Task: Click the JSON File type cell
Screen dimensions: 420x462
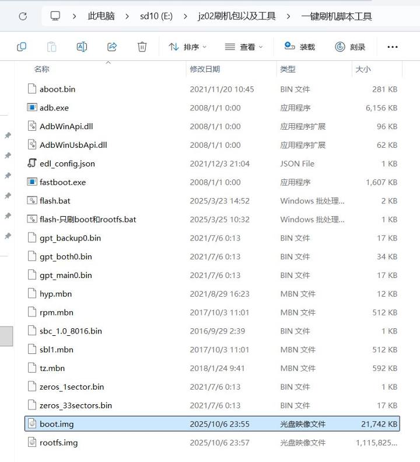Action: coord(297,164)
